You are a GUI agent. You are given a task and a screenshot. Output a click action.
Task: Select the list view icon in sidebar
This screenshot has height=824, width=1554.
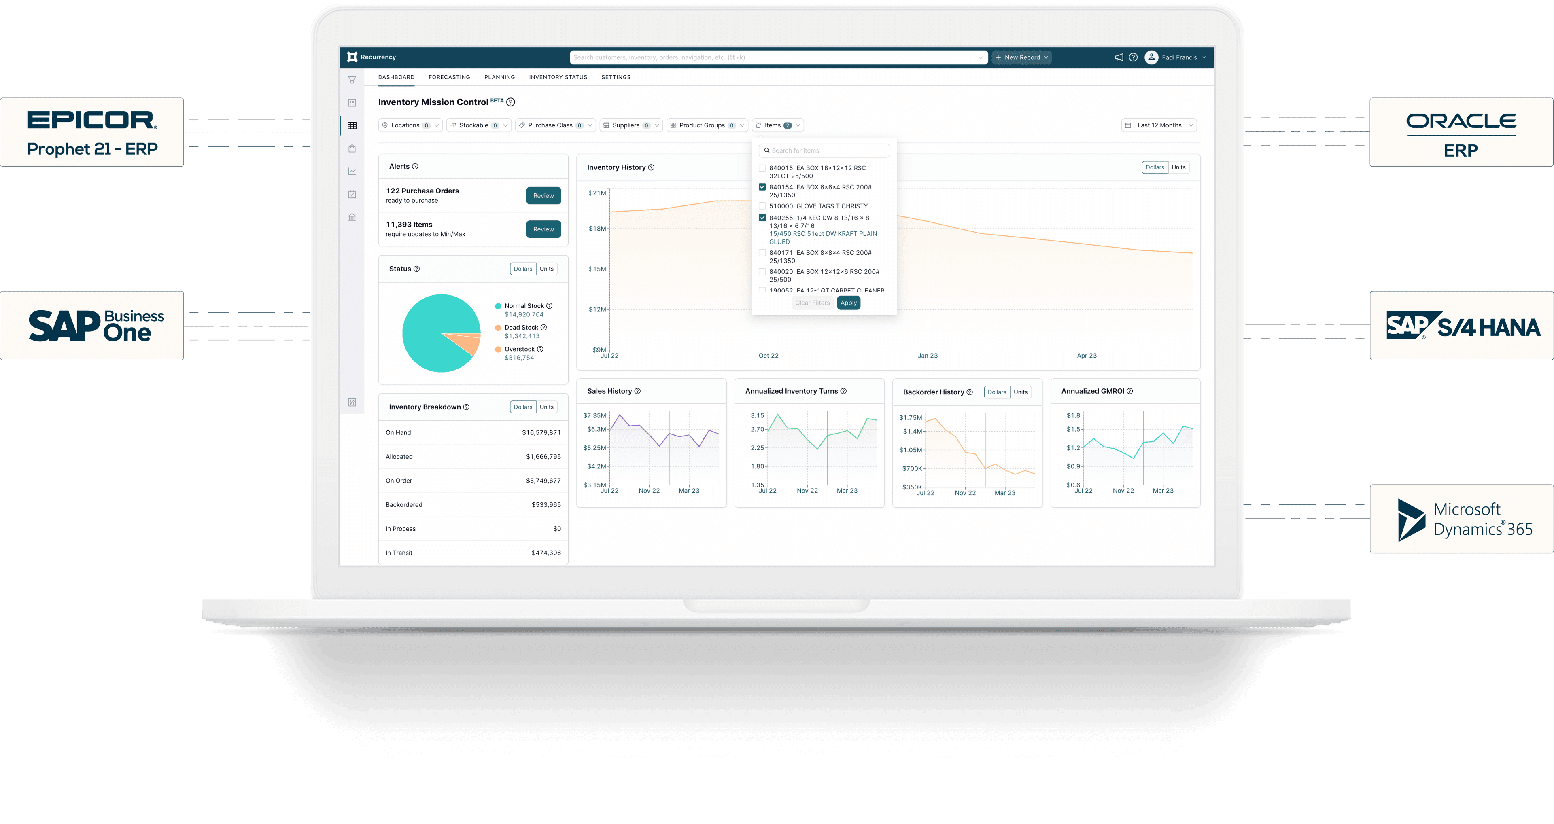[352, 103]
